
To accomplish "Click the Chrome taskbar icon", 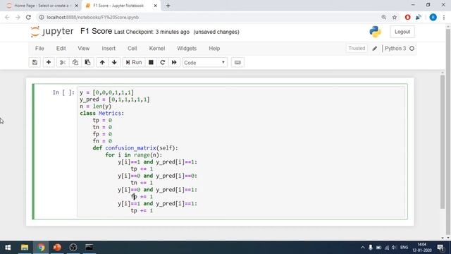I will (41, 248).
